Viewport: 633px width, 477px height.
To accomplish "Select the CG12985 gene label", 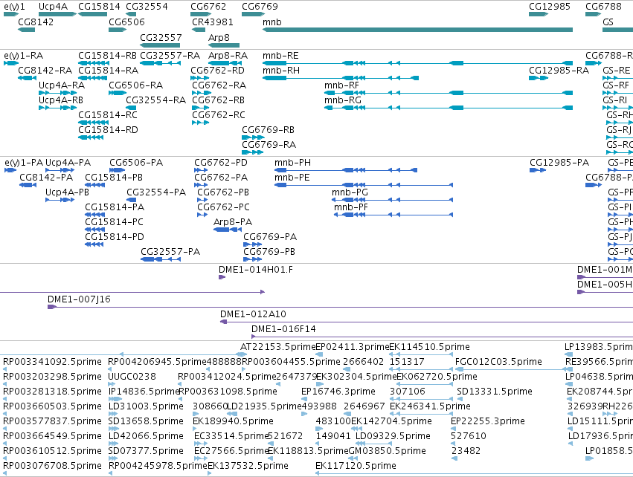I will pyautogui.click(x=550, y=7).
